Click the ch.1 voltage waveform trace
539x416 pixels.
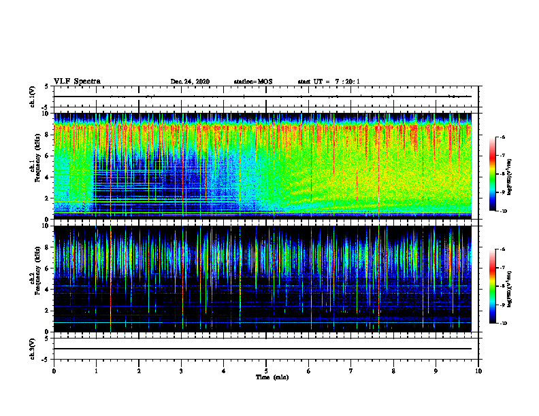pos(263,97)
